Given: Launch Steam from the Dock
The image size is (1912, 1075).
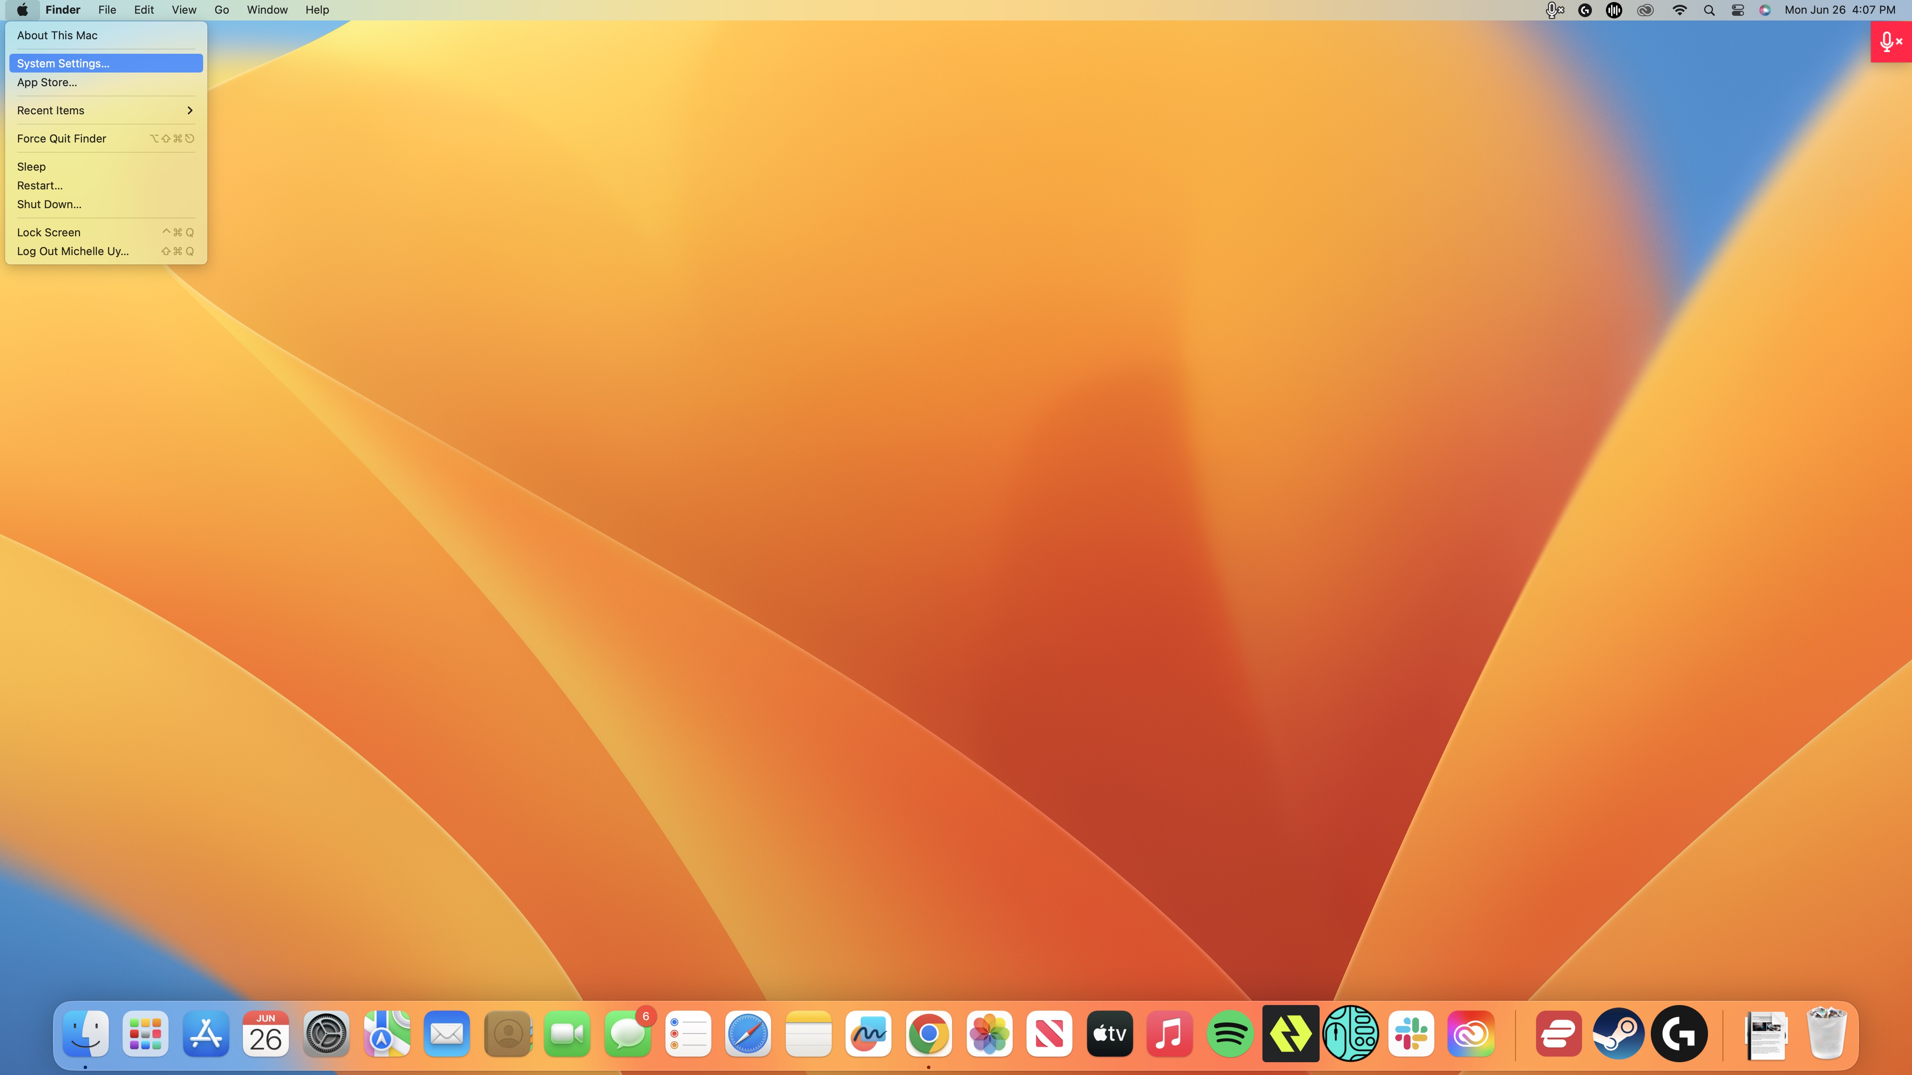Looking at the screenshot, I should pyautogui.click(x=1619, y=1034).
